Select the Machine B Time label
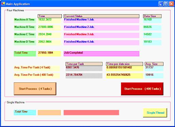 coord(25,28)
